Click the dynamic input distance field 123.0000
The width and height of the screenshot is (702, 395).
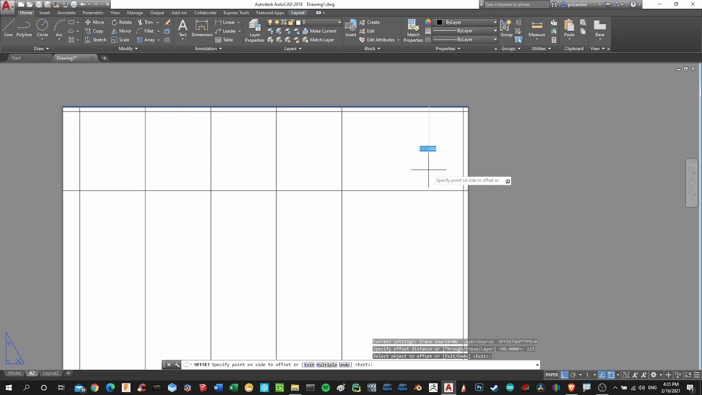428,149
